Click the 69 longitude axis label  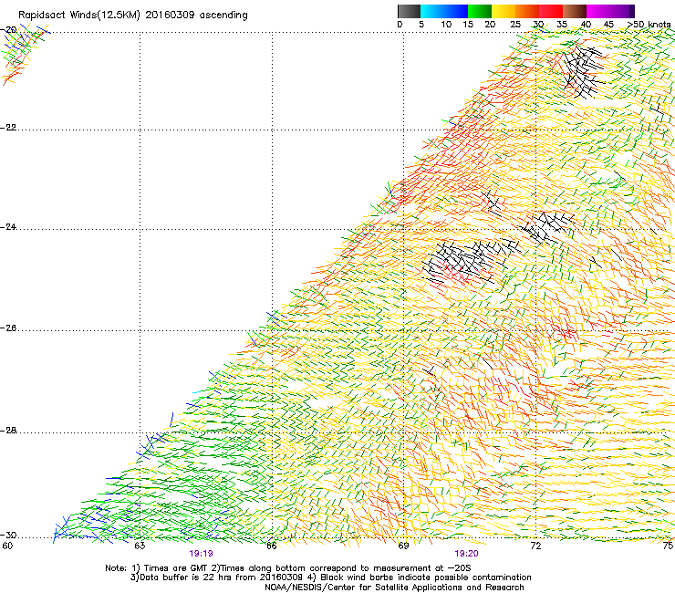pyautogui.click(x=403, y=546)
